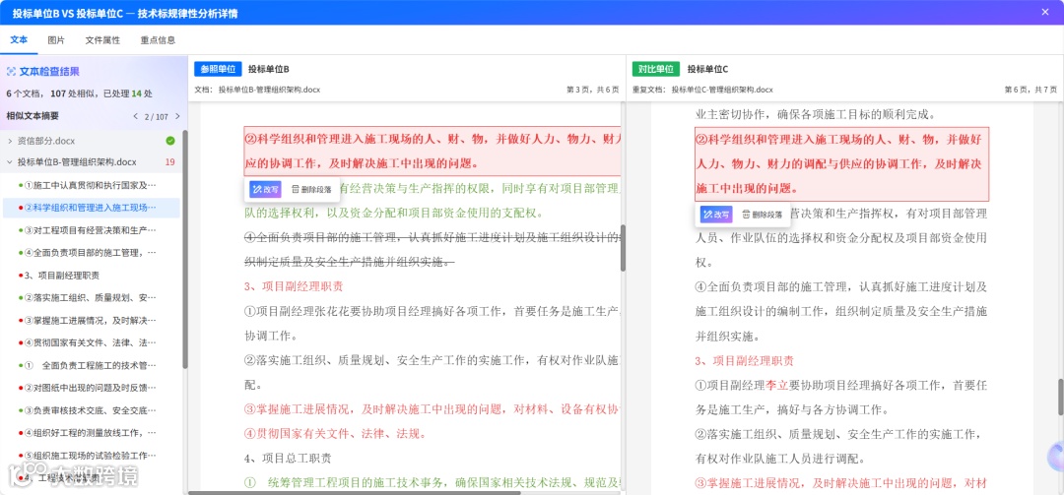
Task: Select list item ④组织好工程的测量放线工作
Action: pos(91,433)
